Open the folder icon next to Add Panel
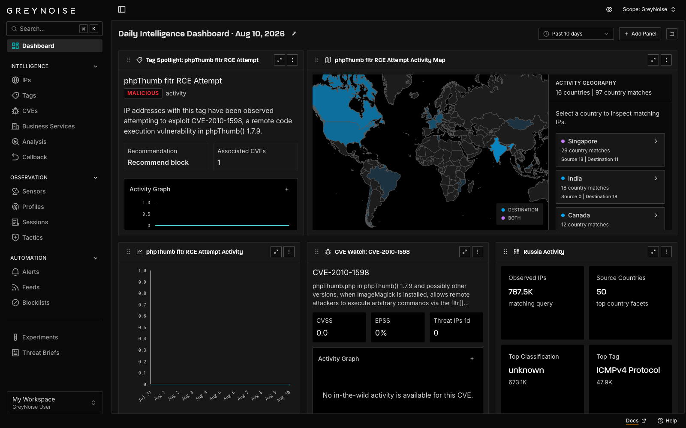The width and height of the screenshot is (686, 428). pos(672,34)
